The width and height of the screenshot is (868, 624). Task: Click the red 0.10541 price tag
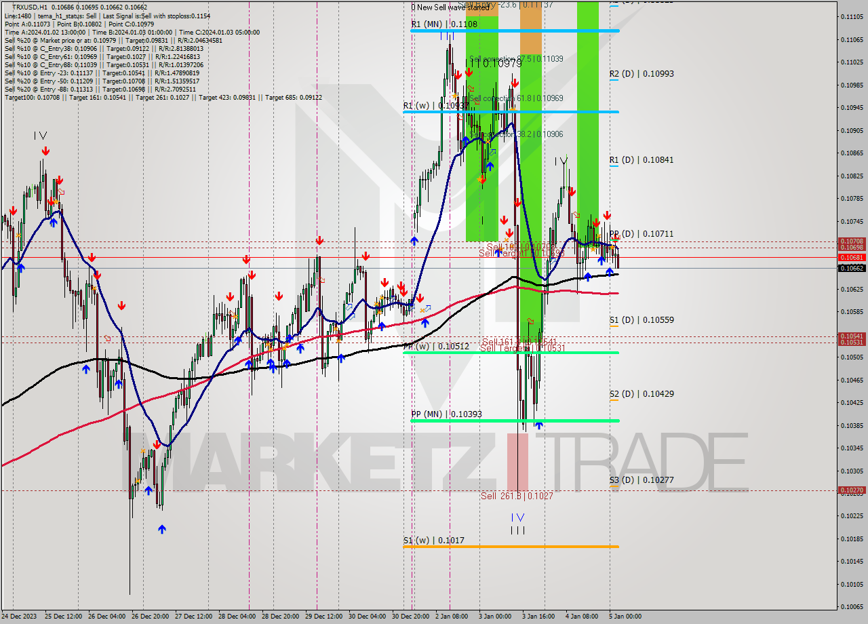852,336
